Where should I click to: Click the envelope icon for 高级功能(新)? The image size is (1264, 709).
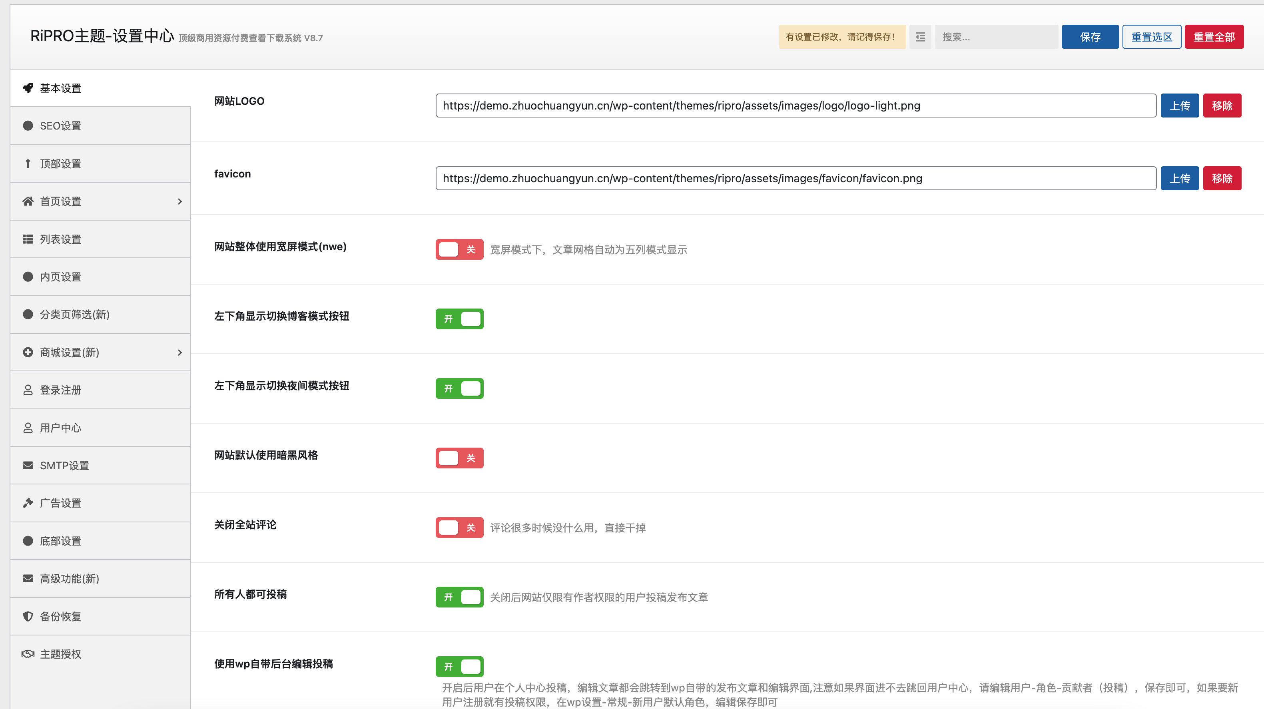pos(28,578)
